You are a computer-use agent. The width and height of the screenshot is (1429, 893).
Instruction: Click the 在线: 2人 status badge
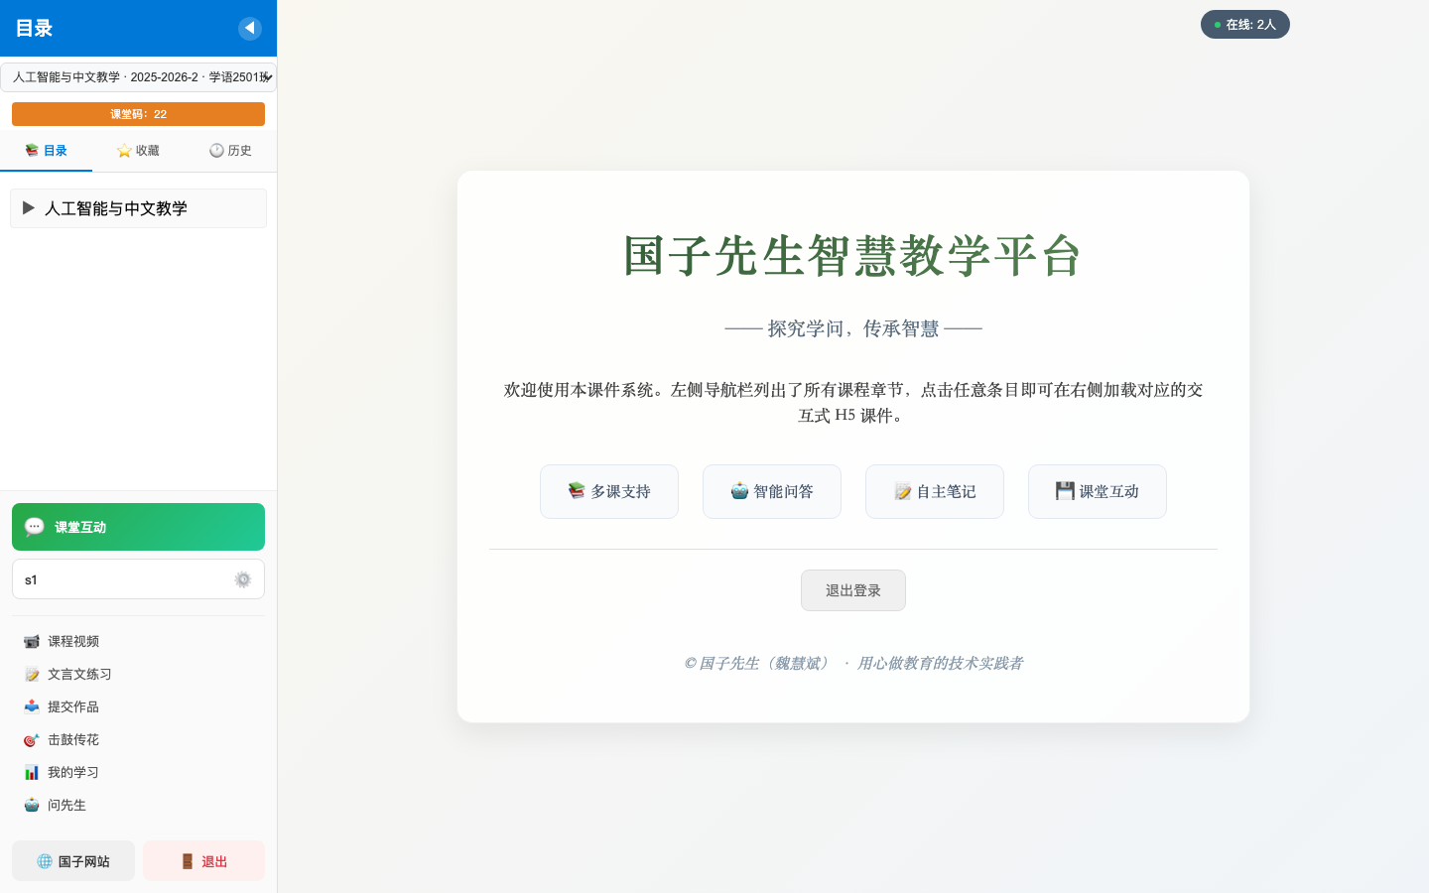1245,25
